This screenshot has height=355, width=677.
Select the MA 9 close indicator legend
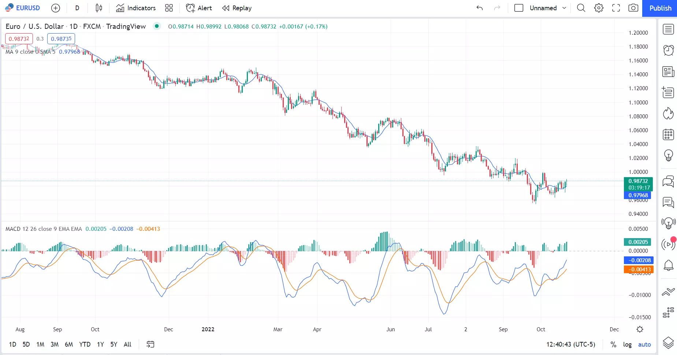tap(30, 52)
